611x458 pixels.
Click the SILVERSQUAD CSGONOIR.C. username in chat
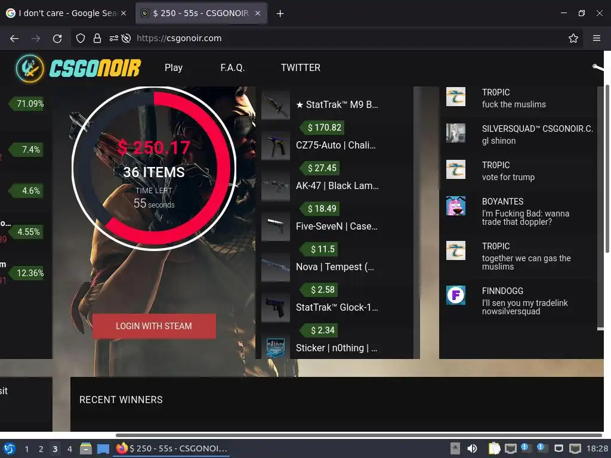point(538,129)
